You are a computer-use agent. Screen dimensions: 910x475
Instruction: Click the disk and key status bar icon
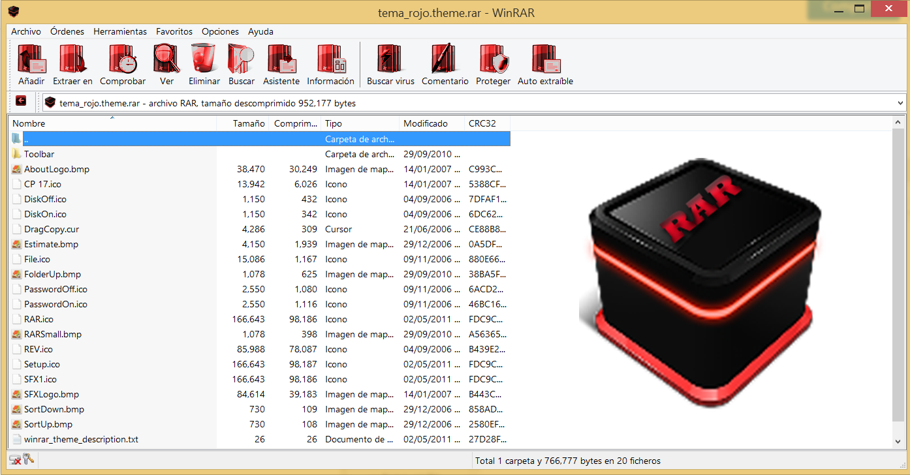click(x=22, y=460)
